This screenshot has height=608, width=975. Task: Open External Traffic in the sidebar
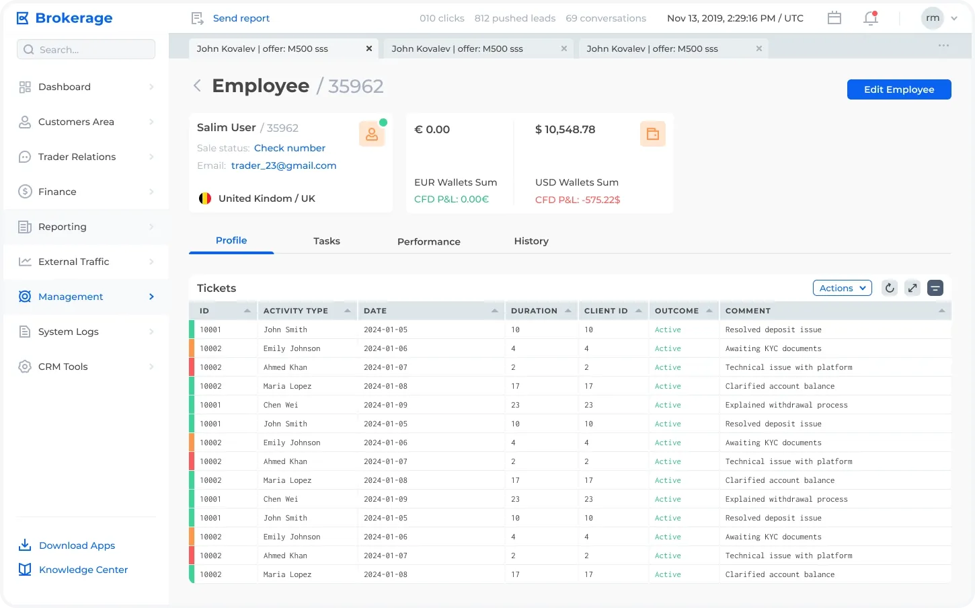tap(86, 262)
